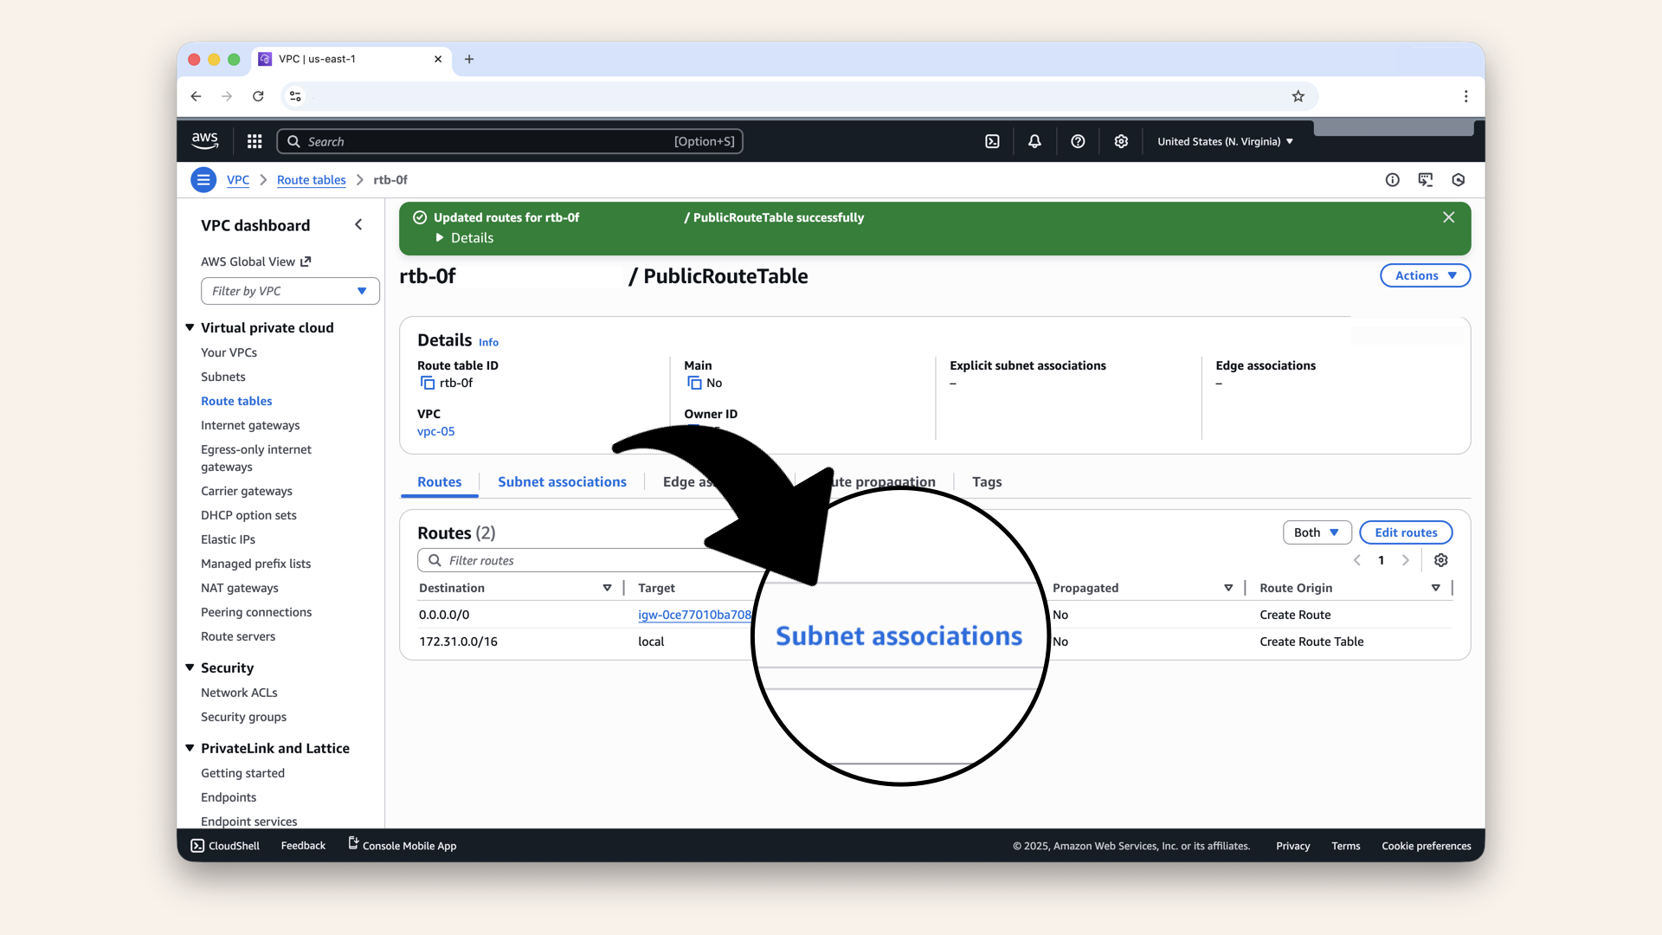Launch CloudShell from the footer bar
This screenshot has width=1662, height=935.
225,846
